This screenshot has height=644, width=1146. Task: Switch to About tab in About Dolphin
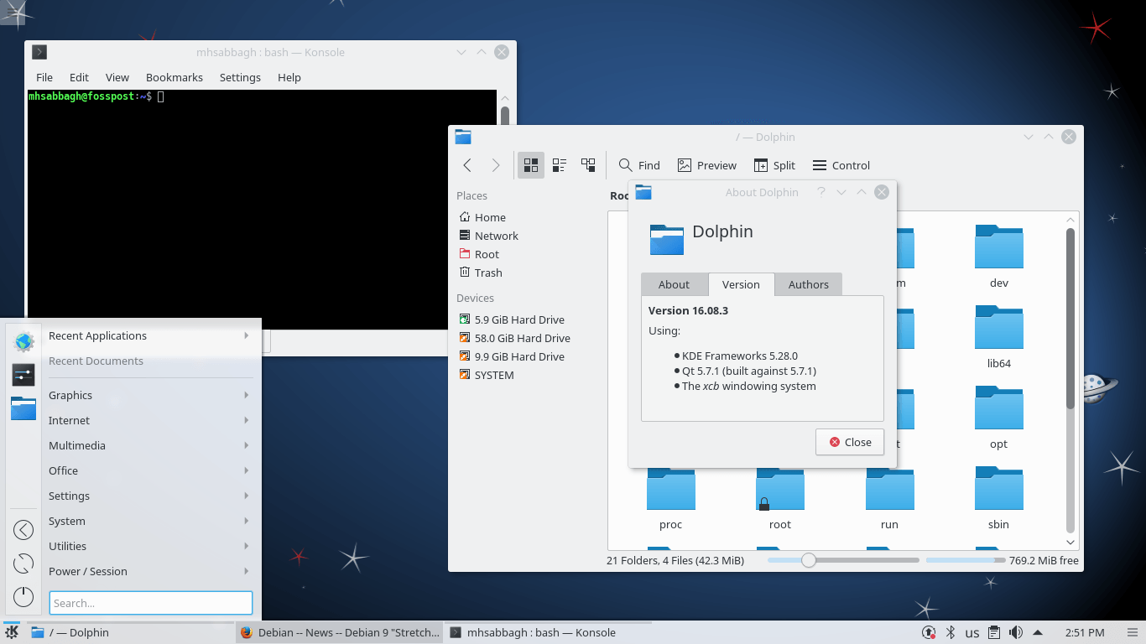point(674,284)
